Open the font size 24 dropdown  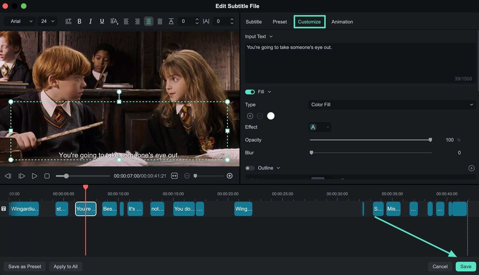point(48,21)
